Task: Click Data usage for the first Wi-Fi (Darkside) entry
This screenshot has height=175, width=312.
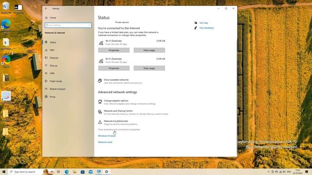Action: pyautogui.click(x=149, y=51)
